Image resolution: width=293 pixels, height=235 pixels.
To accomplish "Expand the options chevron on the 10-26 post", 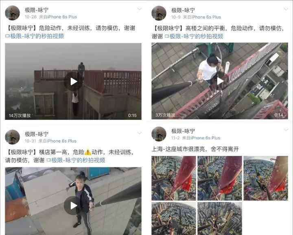I will pos(139,9).
